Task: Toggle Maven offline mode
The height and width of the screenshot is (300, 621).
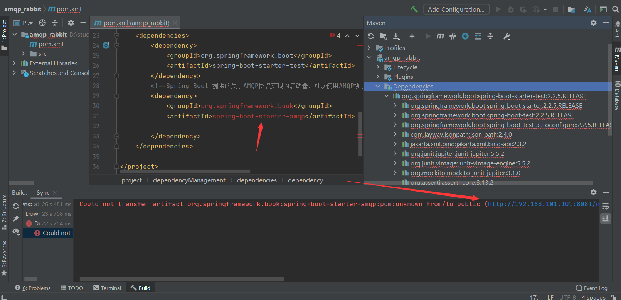Action: pyautogui.click(x=465, y=36)
